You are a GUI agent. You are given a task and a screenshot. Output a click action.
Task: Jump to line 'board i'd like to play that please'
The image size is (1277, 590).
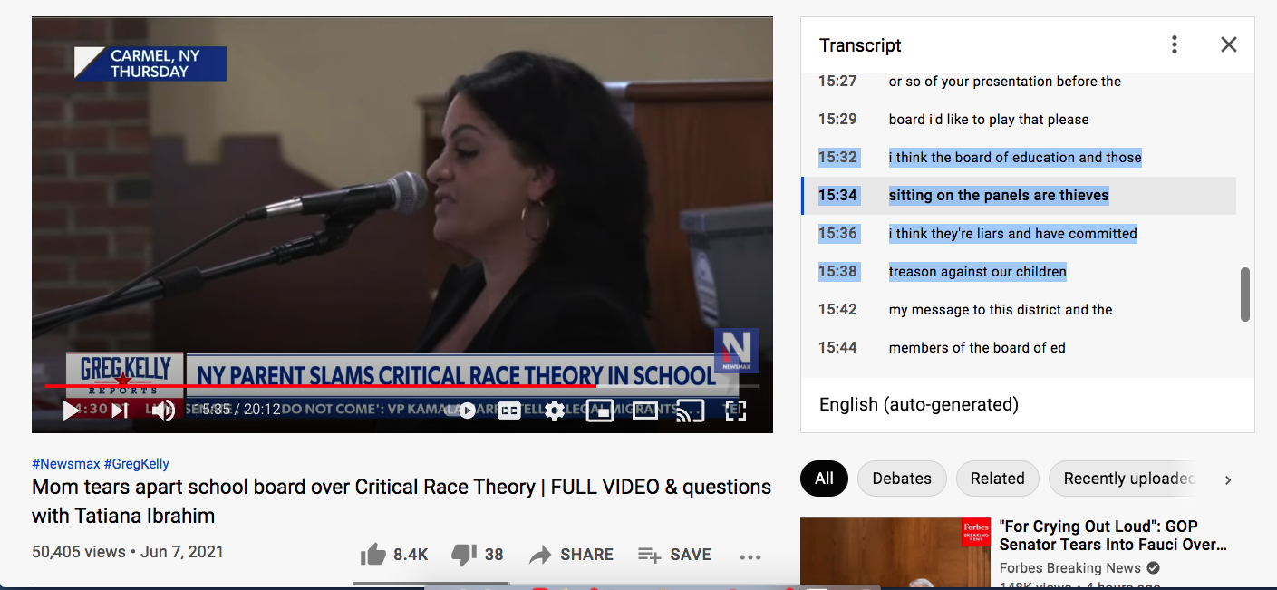tap(1019, 120)
